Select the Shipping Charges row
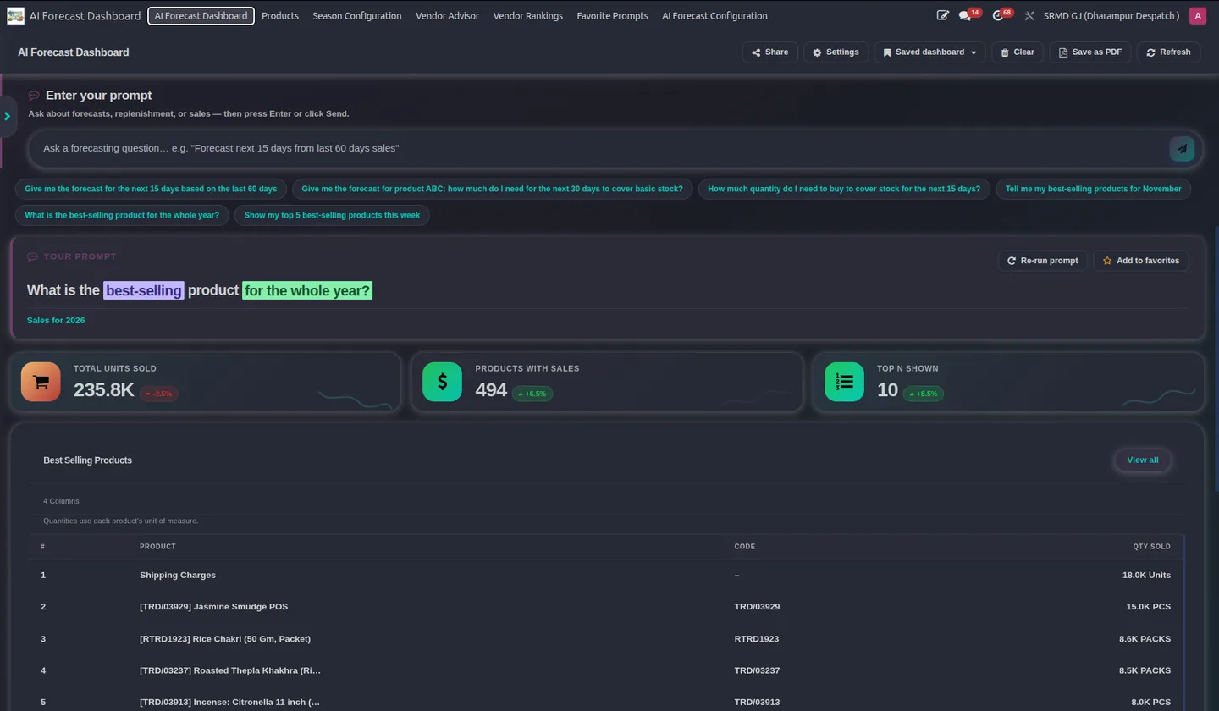This screenshot has height=711, width=1219. (x=605, y=576)
